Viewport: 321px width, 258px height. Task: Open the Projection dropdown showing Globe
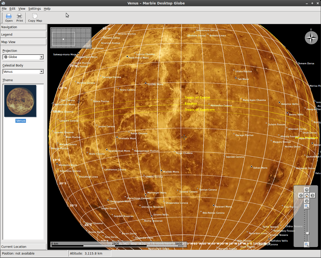(23, 57)
